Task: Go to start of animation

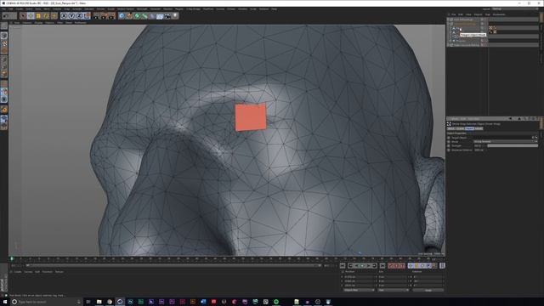Action: tap(343, 266)
